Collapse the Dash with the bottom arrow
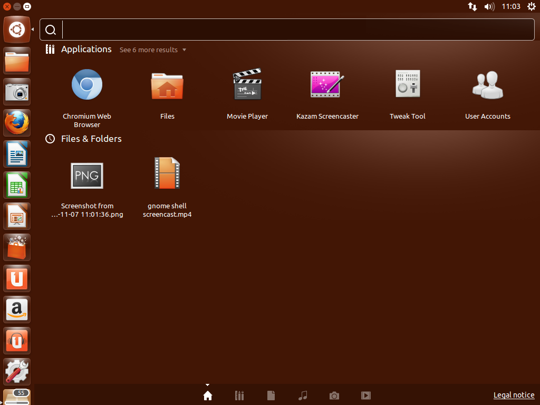 [x=207, y=384]
